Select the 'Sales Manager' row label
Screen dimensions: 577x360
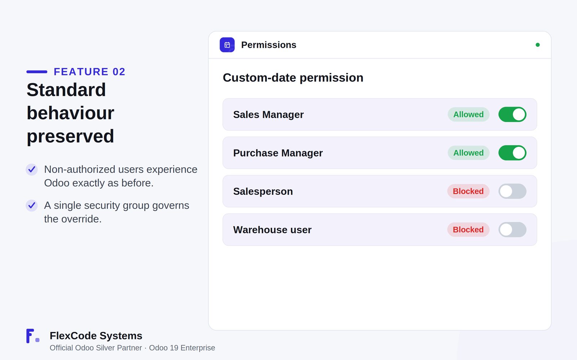point(268,114)
